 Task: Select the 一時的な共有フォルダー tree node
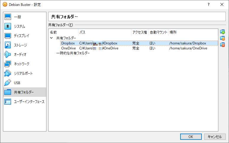tap(73, 53)
